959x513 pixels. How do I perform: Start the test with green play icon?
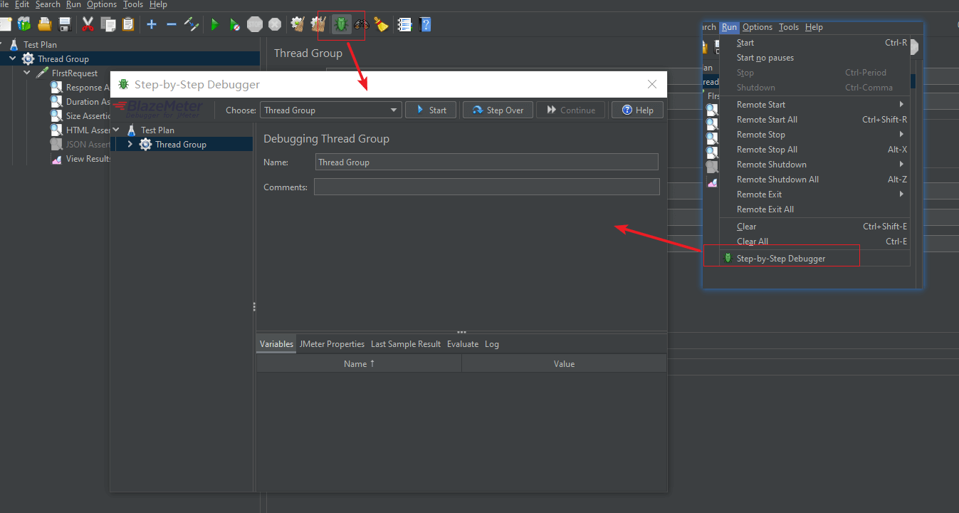[x=214, y=25]
